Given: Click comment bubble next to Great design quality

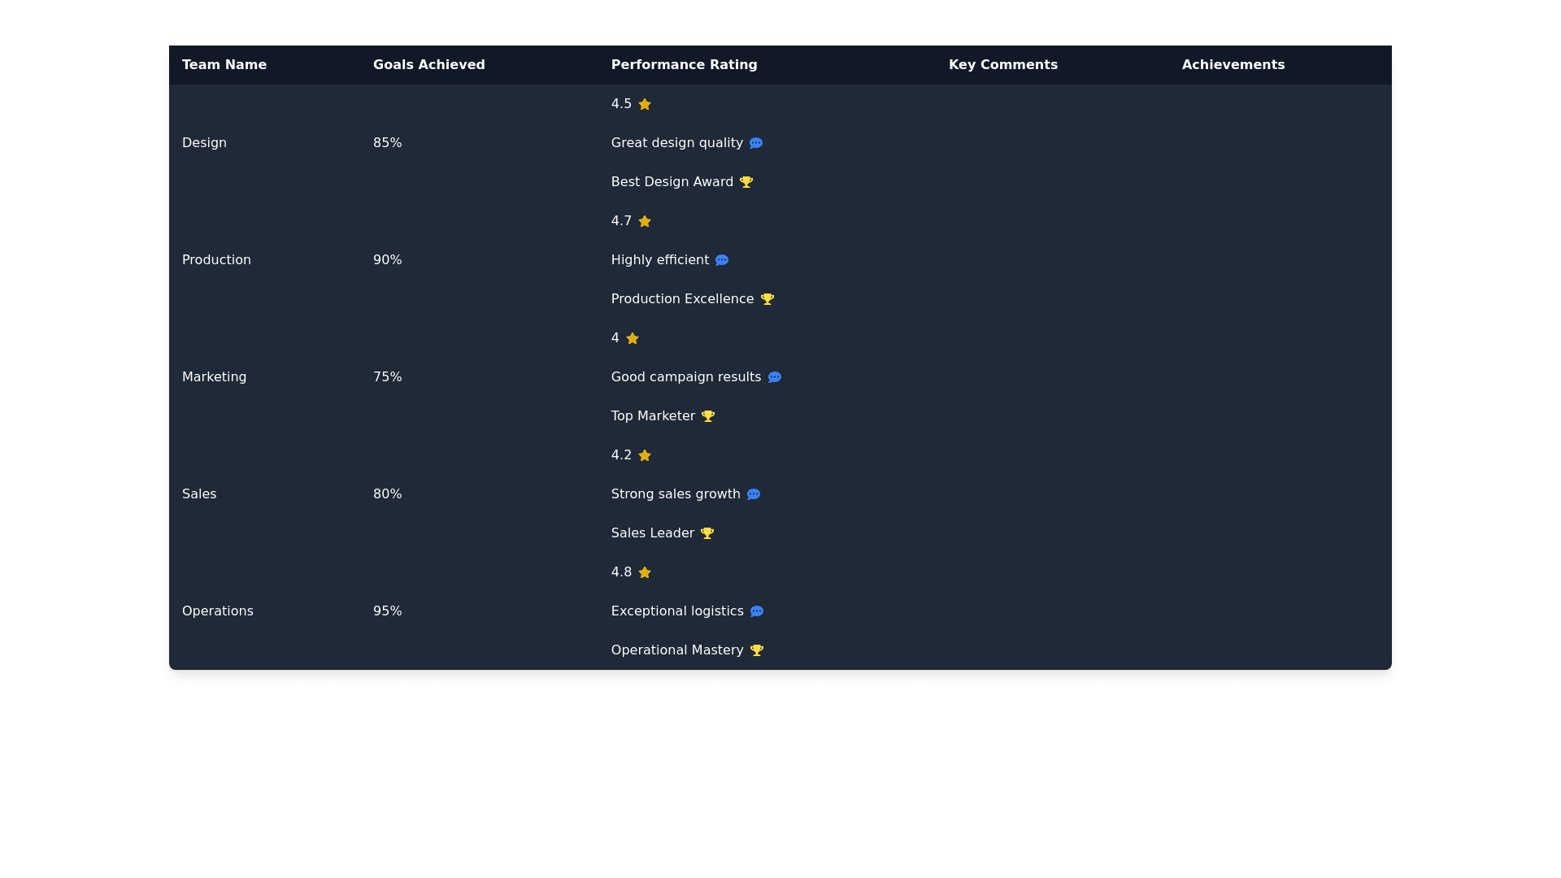Looking at the screenshot, I should (755, 143).
